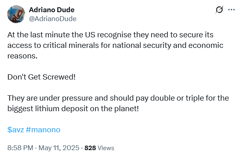This screenshot has height=155, width=243.
Task: Click the 'biggest lithium deposit on the planet!' line
Action: pyautogui.click(x=73, y=109)
